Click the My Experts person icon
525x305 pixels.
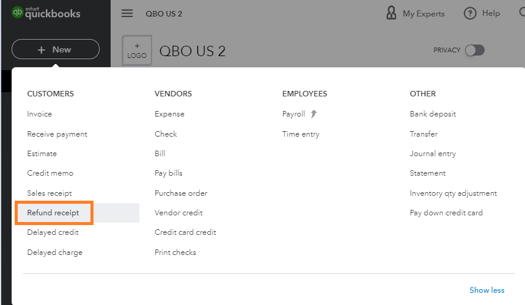tap(391, 13)
